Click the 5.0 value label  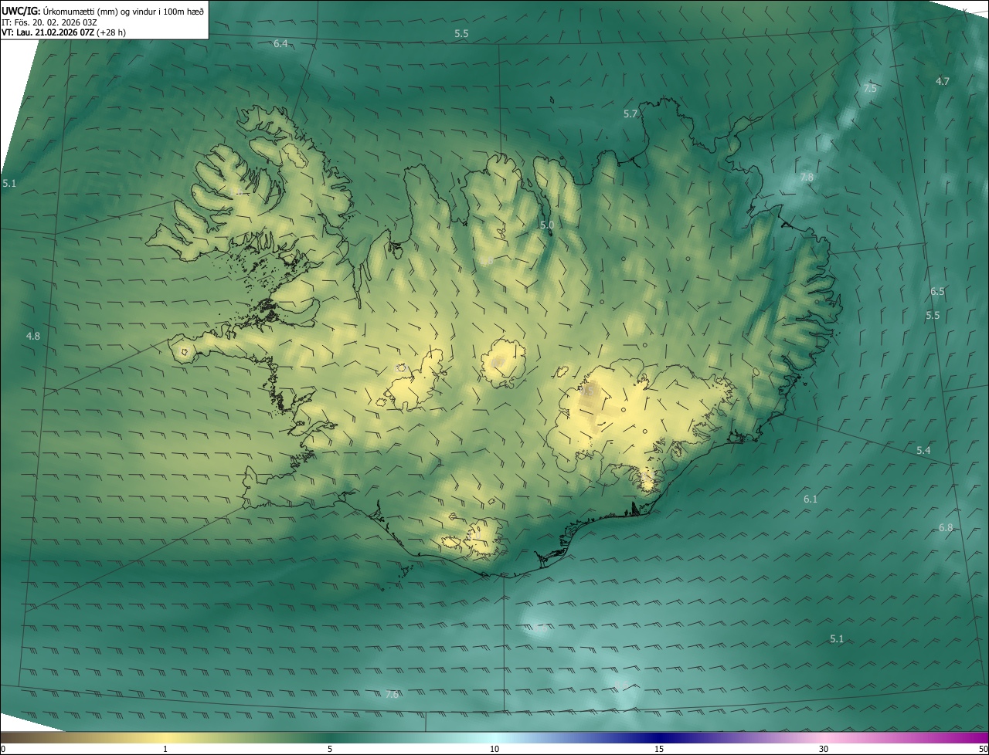coord(547,225)
